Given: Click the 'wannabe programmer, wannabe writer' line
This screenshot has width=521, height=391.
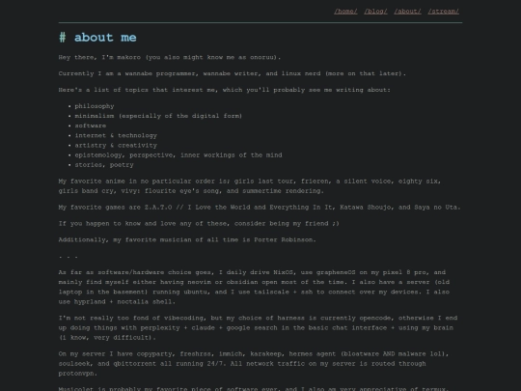Looking at the screenshot, I should pyautogui.click(x=233, y=73).
